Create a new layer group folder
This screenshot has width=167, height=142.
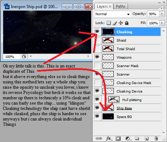[x=137, y=138]
